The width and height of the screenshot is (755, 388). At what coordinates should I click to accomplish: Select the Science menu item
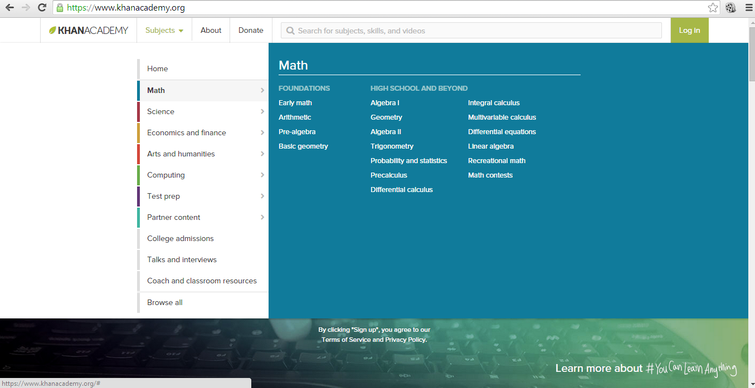pos(203,111)
